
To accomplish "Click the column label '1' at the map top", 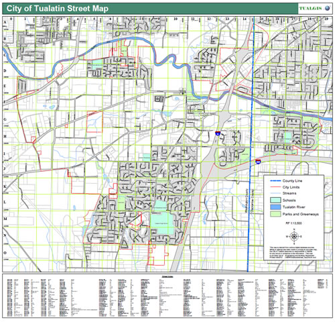I will click(25, 19).
